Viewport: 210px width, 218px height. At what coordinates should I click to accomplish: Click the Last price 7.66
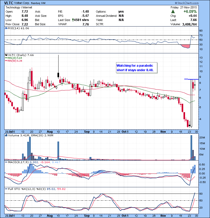193,20
